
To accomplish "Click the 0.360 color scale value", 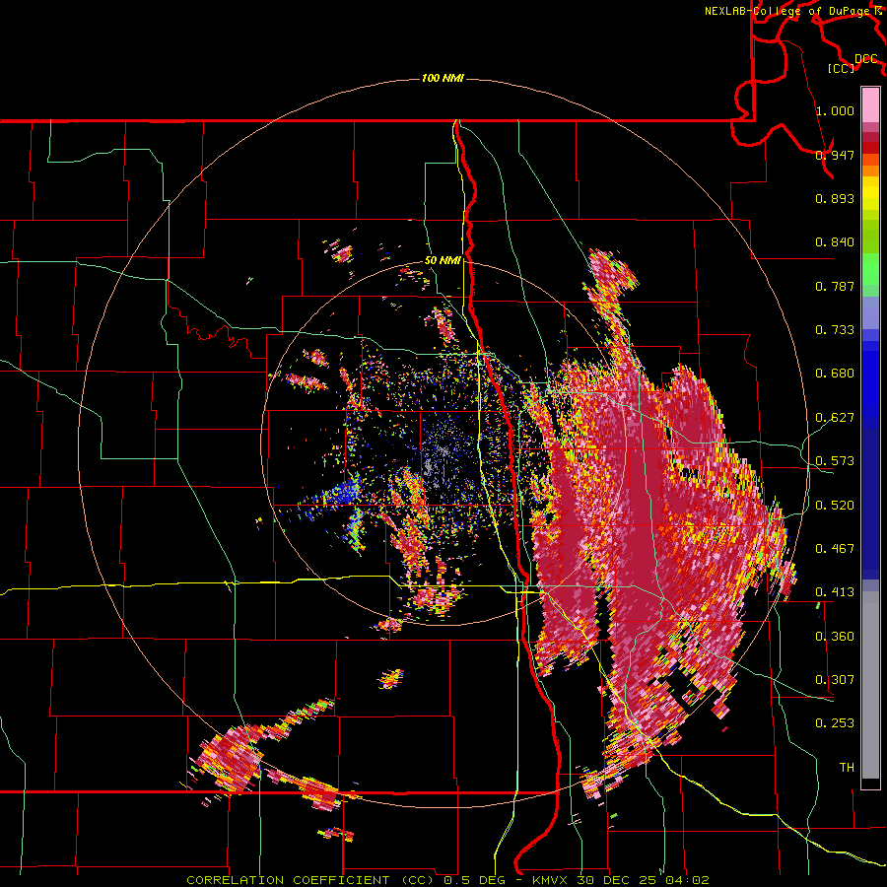I will [x=835, y=637].
